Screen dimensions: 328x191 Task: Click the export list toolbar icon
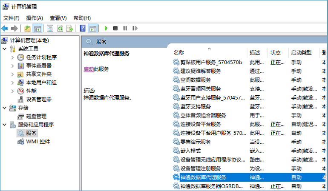(x=70, y=29)
